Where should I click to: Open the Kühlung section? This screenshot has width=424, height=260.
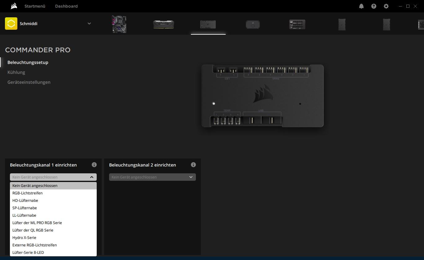(16, 72)
